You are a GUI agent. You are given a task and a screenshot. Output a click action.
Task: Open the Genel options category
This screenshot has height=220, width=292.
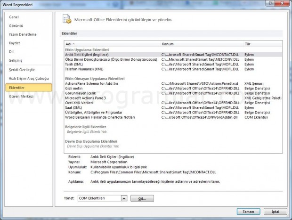(14, 17)
